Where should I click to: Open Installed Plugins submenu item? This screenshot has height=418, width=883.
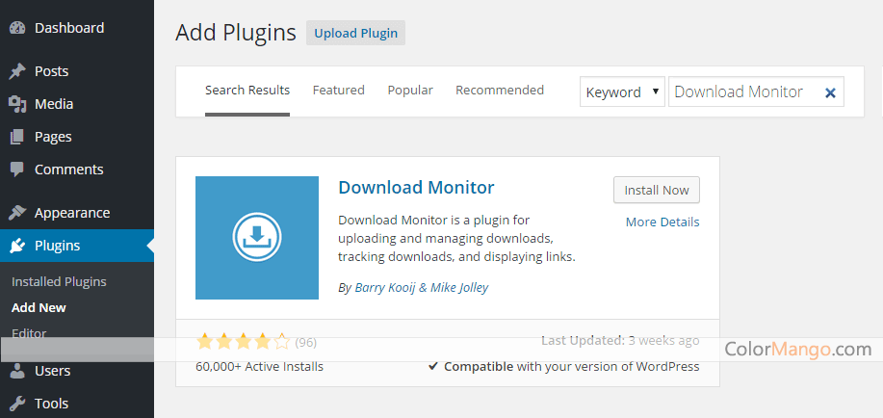tap(59, 282)
